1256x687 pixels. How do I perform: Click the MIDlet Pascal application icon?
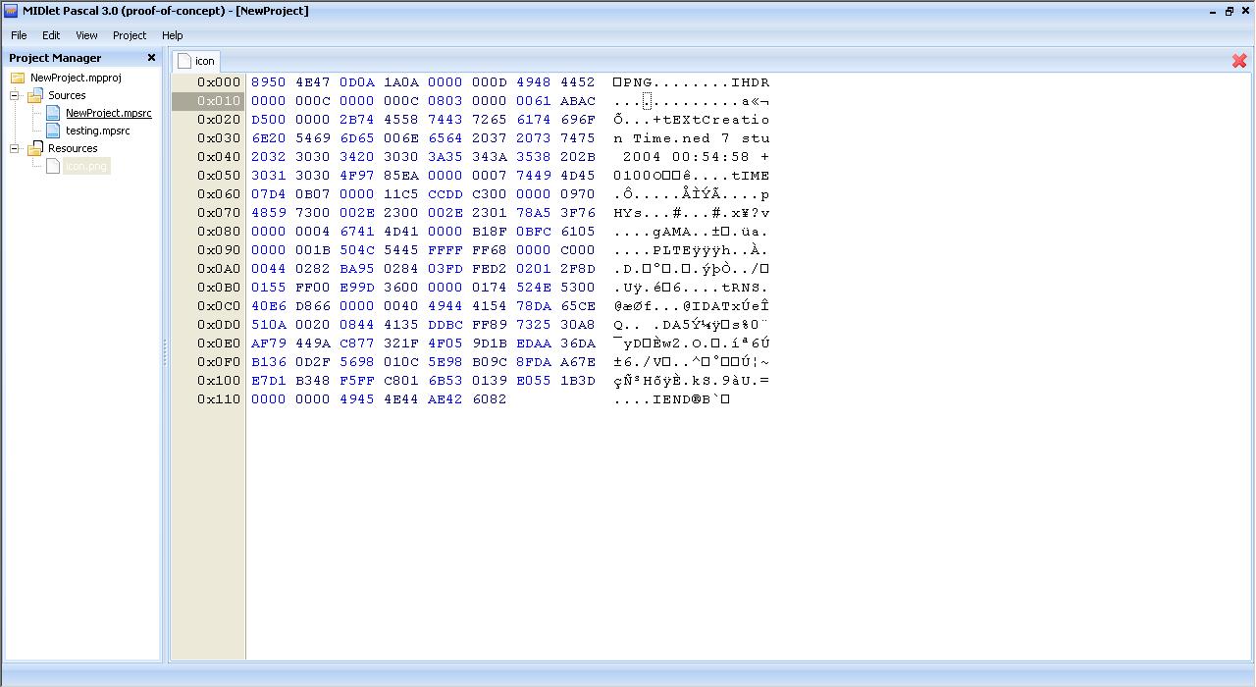(11, 11)
